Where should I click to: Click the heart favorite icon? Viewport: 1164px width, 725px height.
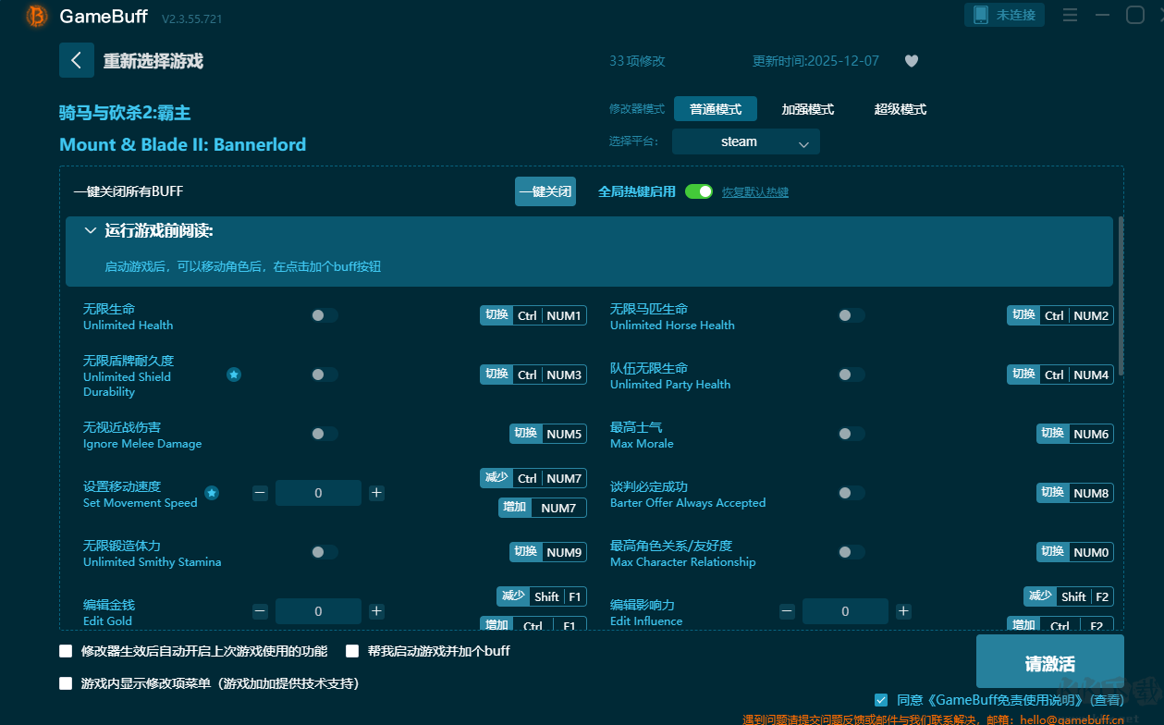pos(911,61)
